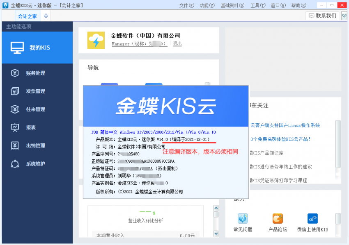This screenshot has width=349, height=245.
Task: Open the 基础资料(D) menu
Action: [232, 5]
